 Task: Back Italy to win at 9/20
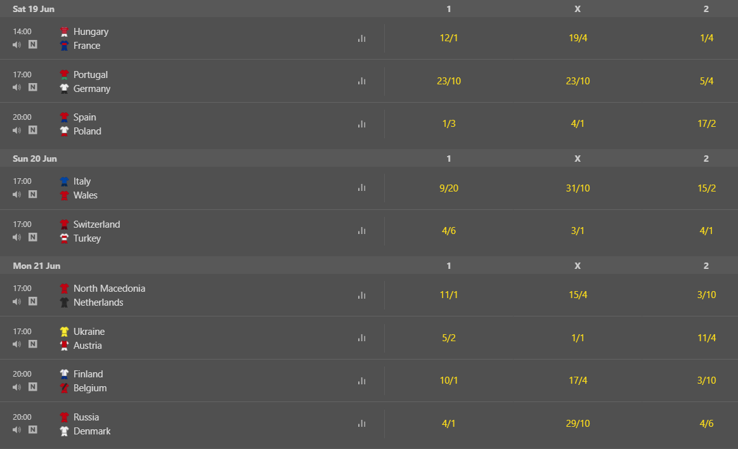point(448,188)
